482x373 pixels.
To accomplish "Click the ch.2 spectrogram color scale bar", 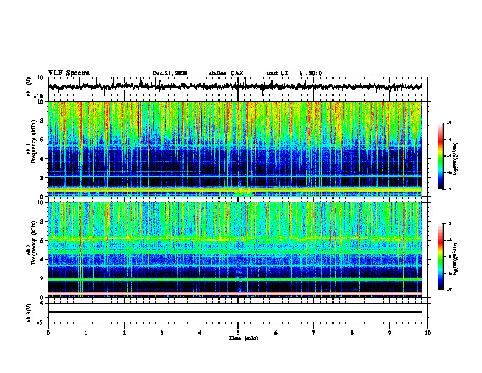I will click(x=441, y=257).
